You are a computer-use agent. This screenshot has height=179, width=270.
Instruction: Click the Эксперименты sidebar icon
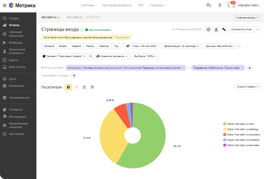pyautogui.click(x=5, y=98)
